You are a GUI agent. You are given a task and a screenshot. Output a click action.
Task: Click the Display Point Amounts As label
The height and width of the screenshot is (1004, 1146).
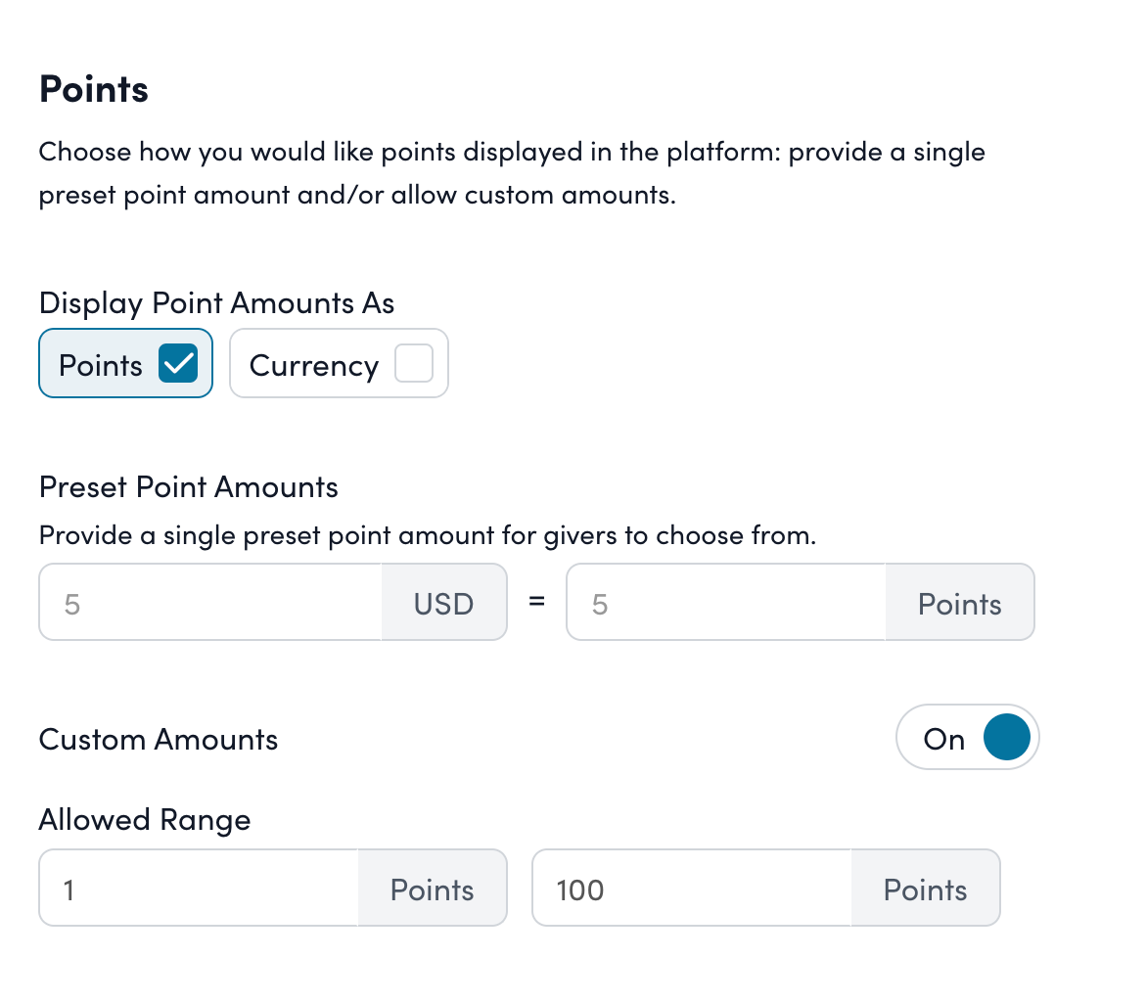(x=215, y=303)
